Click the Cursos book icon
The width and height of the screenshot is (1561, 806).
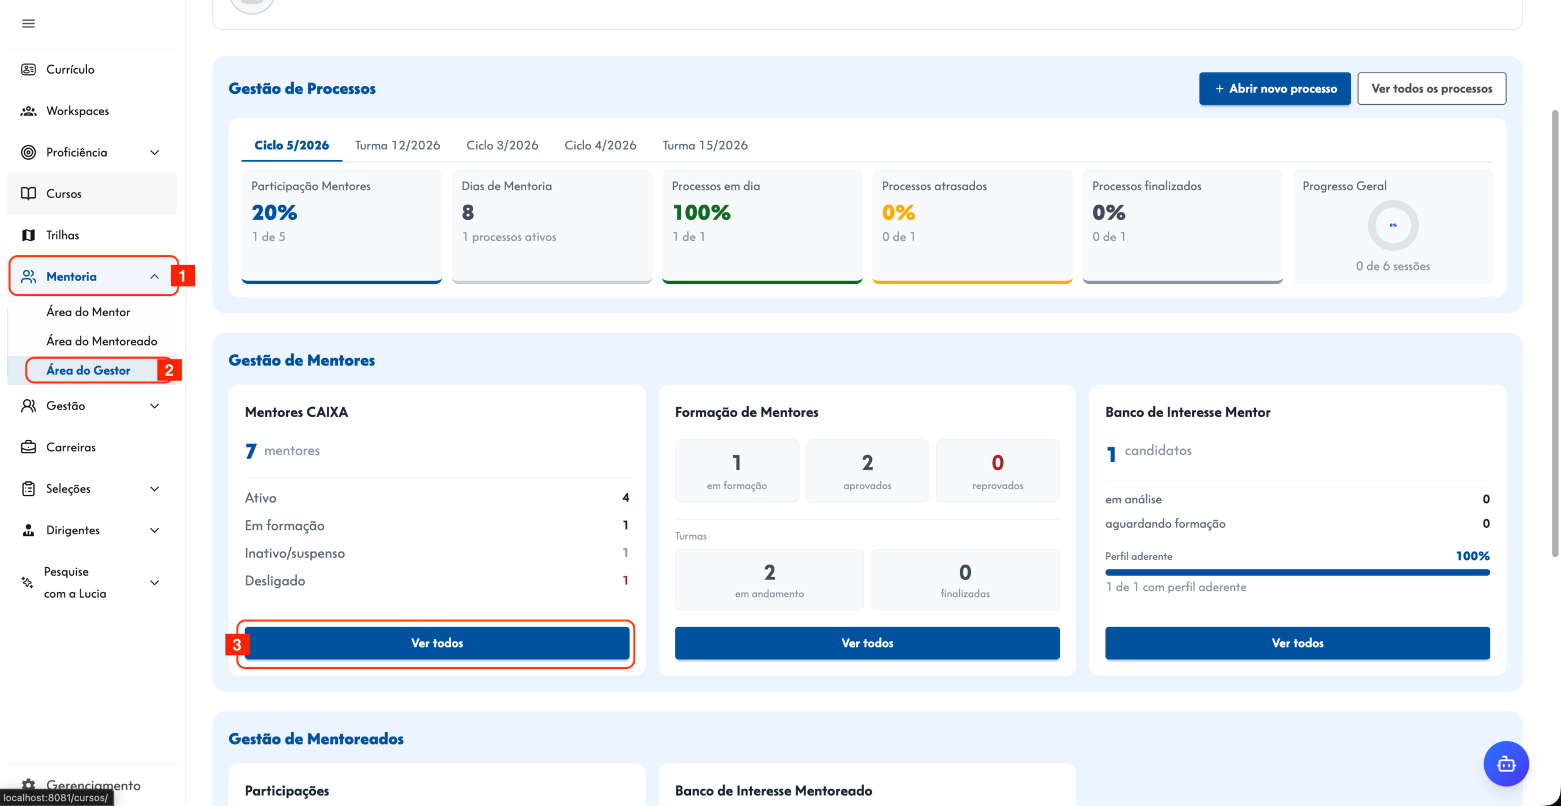28,194
